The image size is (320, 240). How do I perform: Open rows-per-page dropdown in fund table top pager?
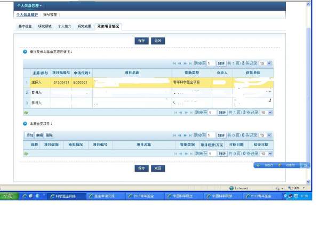[265, 63]
